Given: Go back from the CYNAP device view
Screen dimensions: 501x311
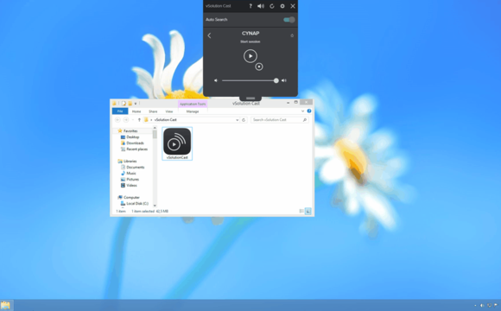Looking at the screenshot, I should pyautogui.click(x=209, y=35).
